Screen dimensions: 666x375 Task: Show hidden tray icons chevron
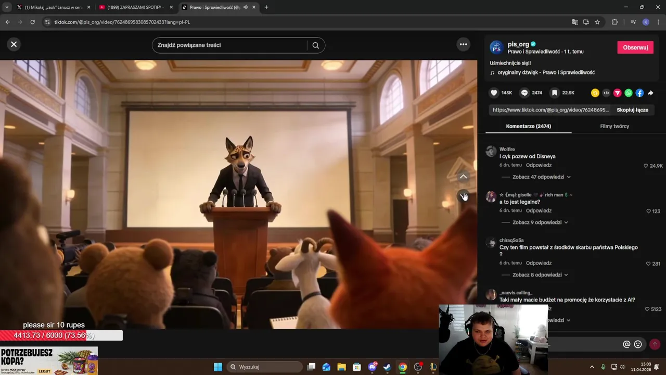pyautogui.click(x=592, y=367)
